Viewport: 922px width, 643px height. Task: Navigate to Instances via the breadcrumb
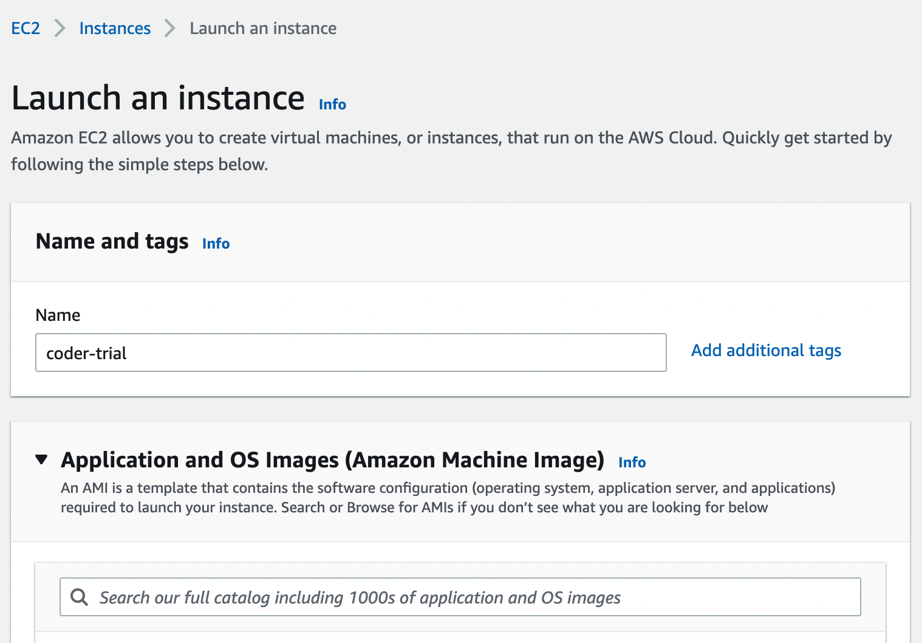(115, 29)
